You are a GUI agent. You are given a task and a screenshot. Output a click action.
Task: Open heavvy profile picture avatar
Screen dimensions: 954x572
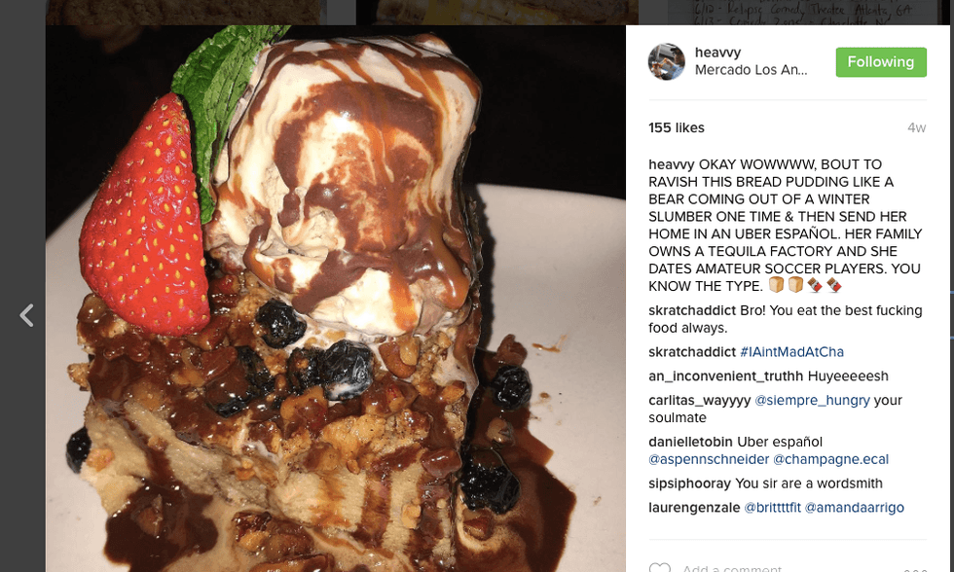tap(666, 61)
